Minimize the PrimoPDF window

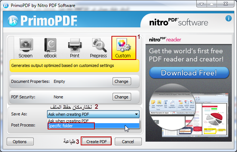pyautogui.click(x=201, y=4)
